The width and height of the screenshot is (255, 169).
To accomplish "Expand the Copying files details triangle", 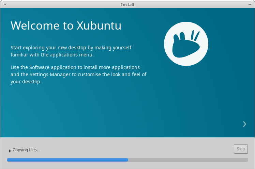I will tap(10, 151).
